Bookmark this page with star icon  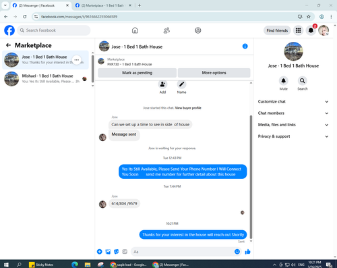(x=309, y=17)
